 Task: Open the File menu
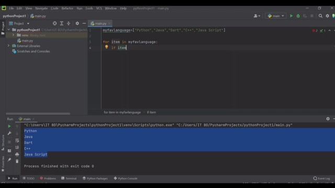[x=12, y=8]
